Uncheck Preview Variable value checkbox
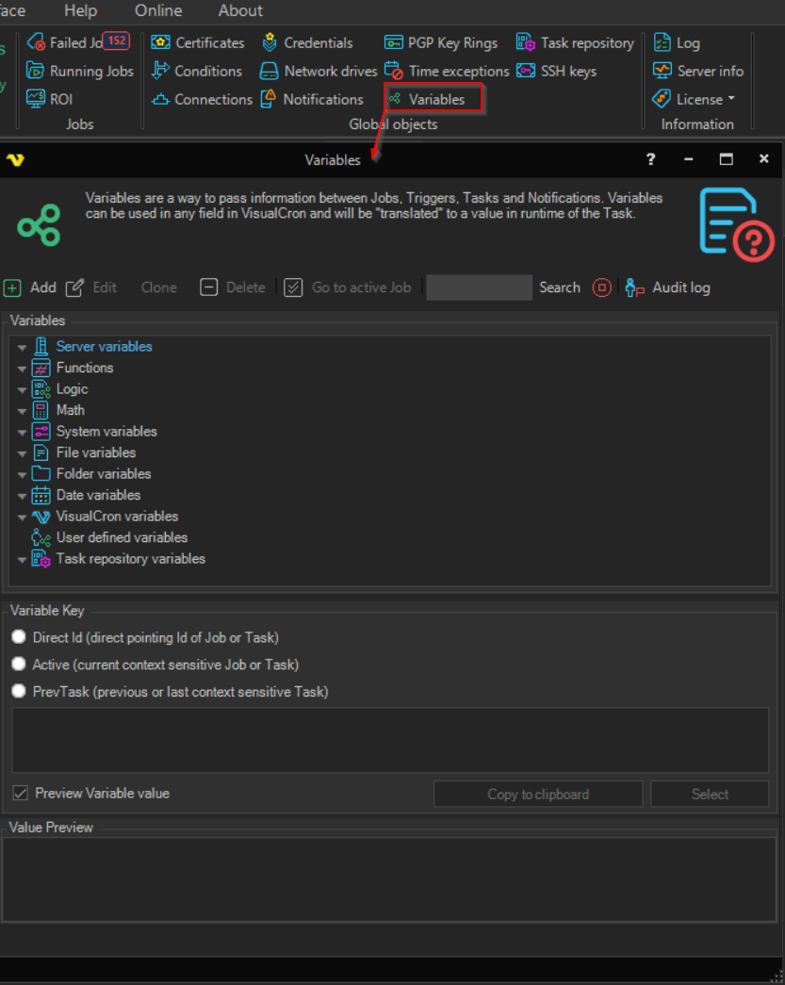This screenshot has height=985, width=785. pyautogui.click(x=21, y=793)
